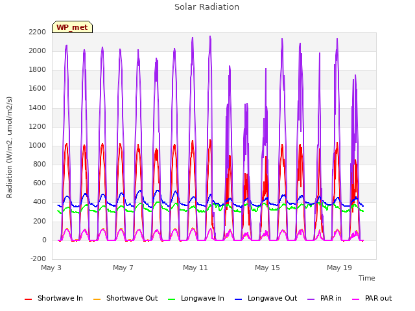The image size is (415, 311).
Task: Click the May 15 x-axis label
Action: (x=267, y=268)
